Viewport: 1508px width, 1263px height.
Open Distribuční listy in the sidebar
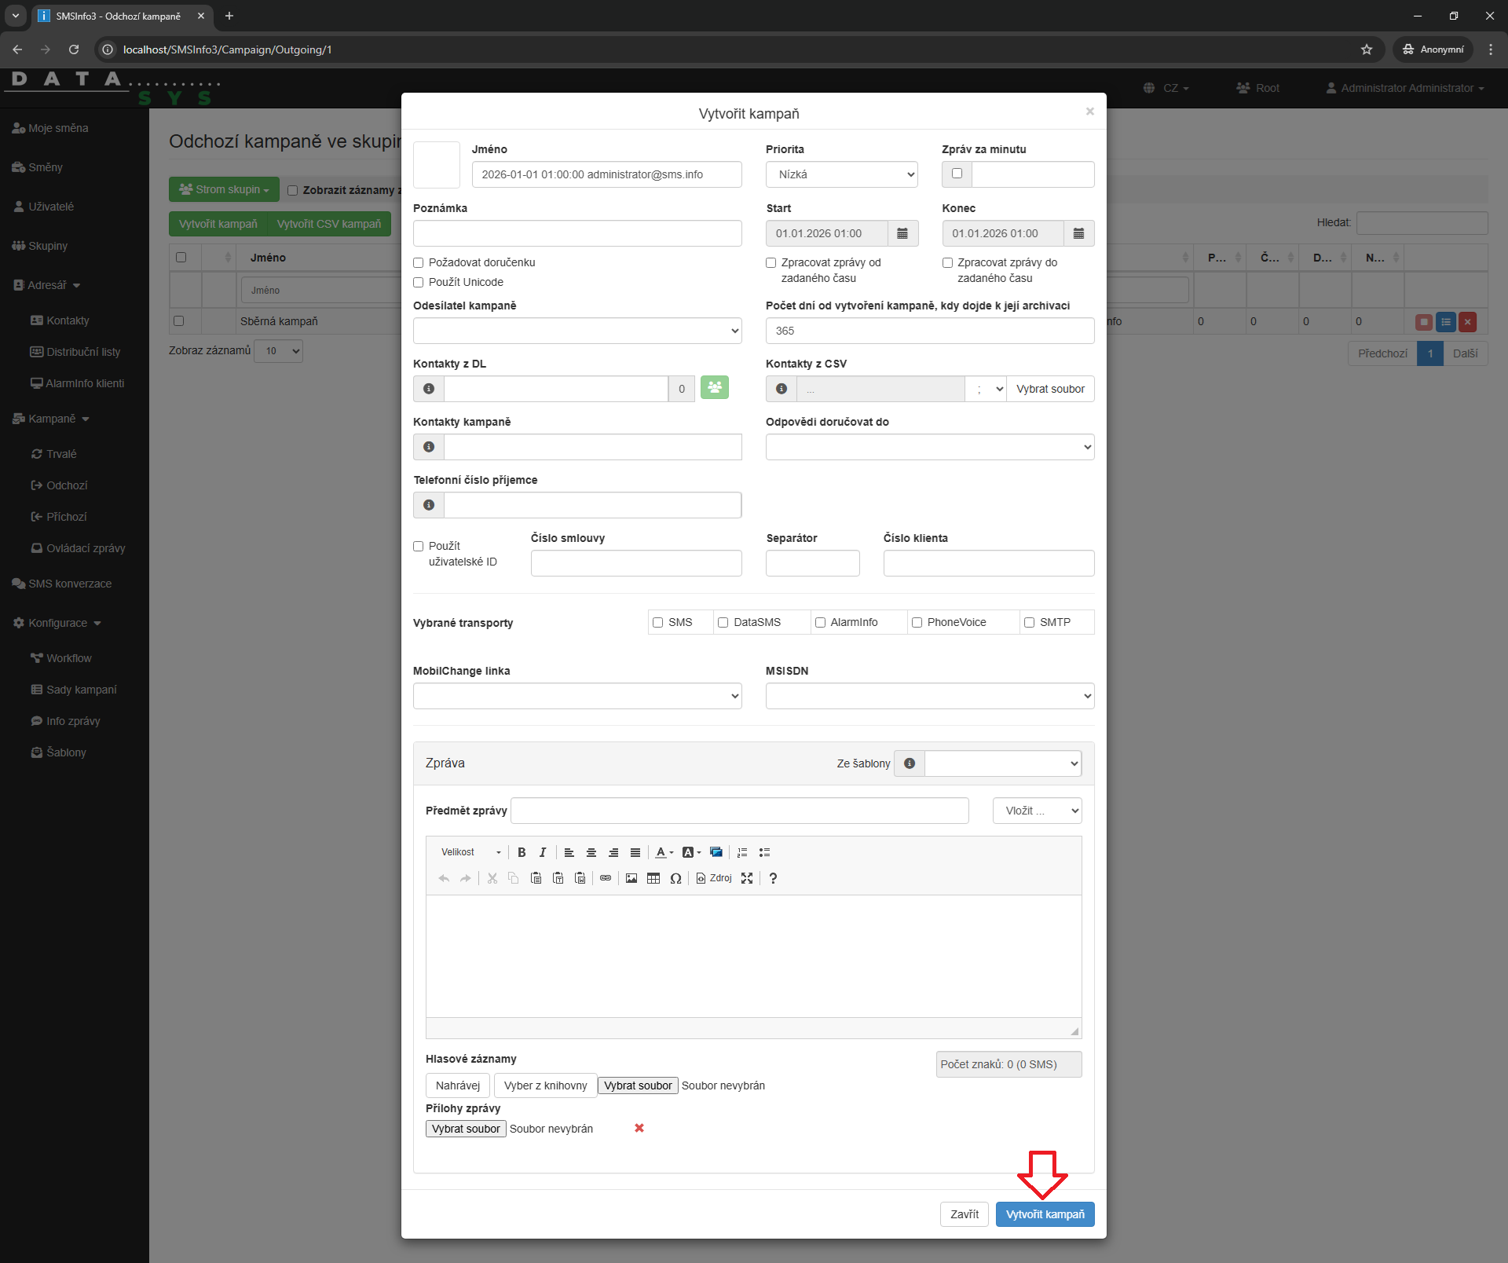pos(82,352)
